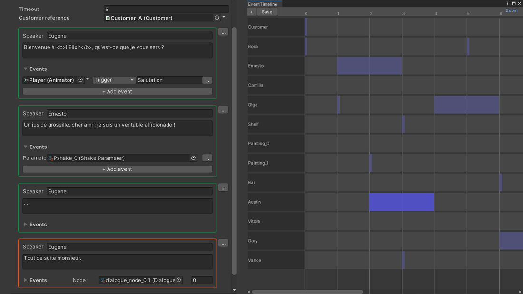Click the Pshake_0 Shake Parameter field
The width and height of the screenshot is (523, 294).
click(119, 158)
